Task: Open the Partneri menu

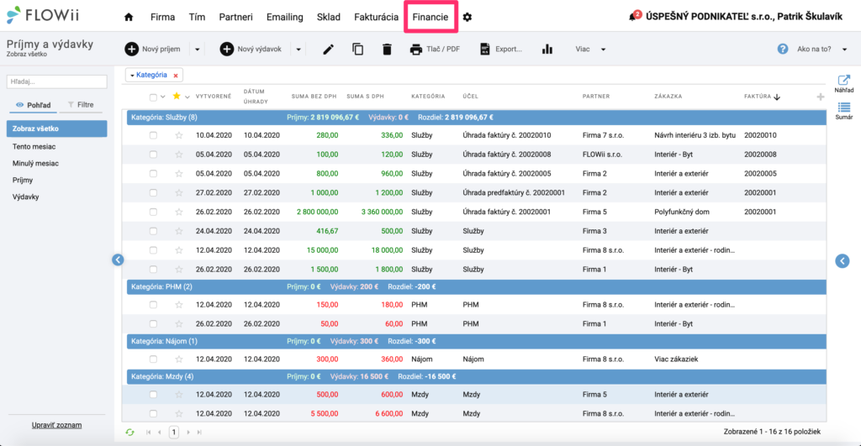Action: click(x=235, y=17)
